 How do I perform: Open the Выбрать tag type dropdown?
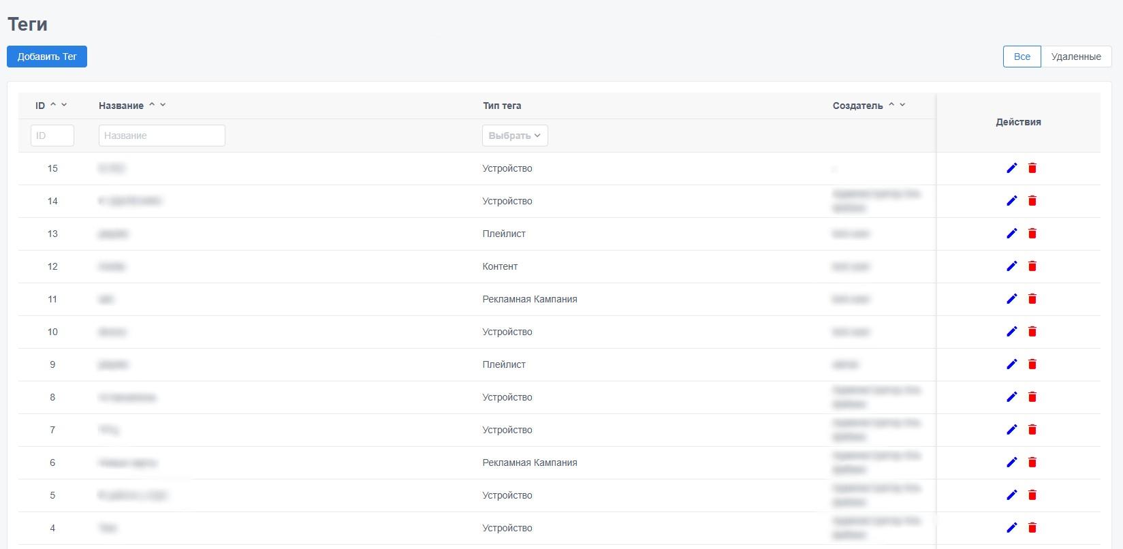click(x=515, y=136)
